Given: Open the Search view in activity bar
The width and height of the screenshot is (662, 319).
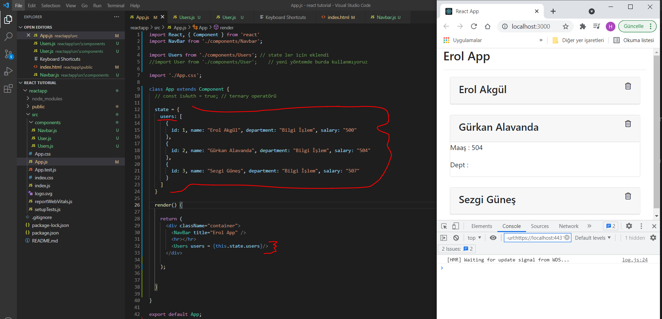Looking at the screenshot, I should pyautogui.click(x=8, y=37).
